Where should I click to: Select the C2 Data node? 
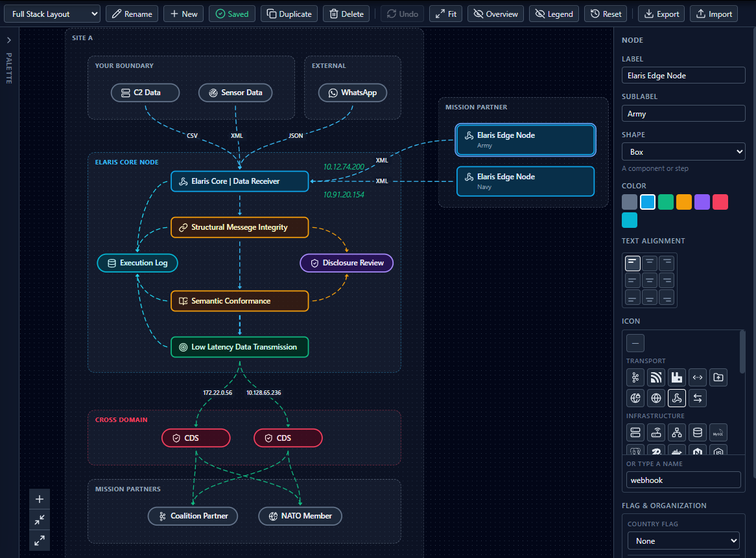click(x=145, y=93)
